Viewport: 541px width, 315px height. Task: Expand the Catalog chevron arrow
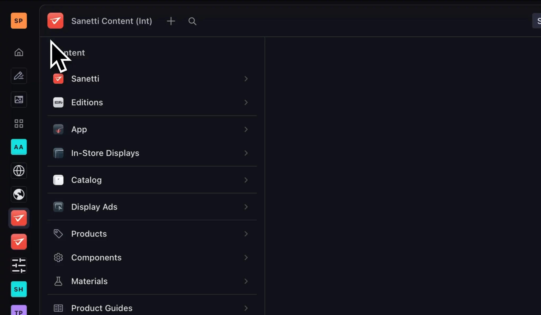coord(246,180)
